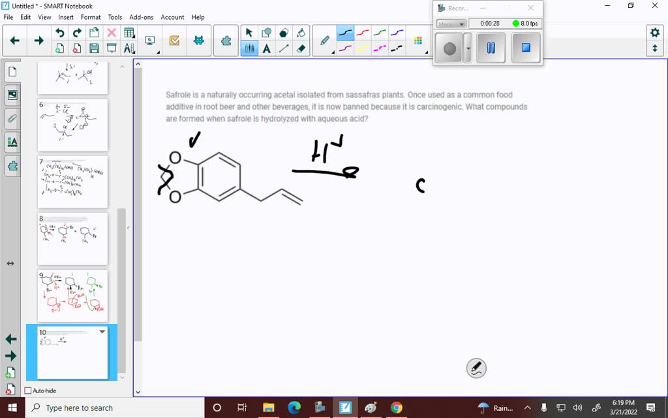Open the Insert menu
This screenshot has height=418, width=668.
click(65, 17)
